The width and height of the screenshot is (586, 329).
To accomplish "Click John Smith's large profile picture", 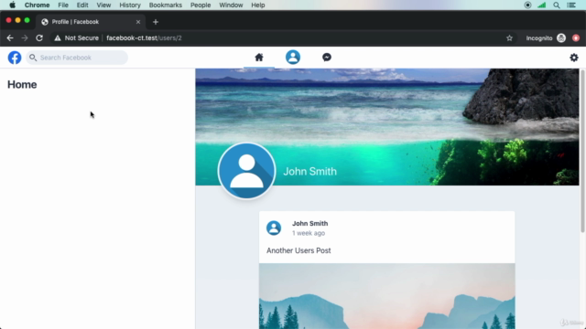I will point(246,171).
